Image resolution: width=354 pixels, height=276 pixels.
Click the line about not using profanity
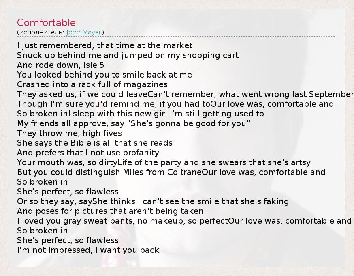[88, 153]
